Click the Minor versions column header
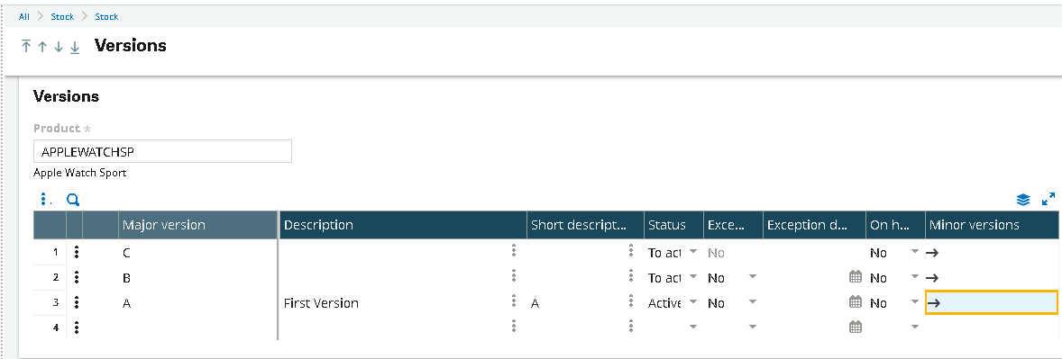Screen dimensions: 1062x359 click(x=992, y=225)
